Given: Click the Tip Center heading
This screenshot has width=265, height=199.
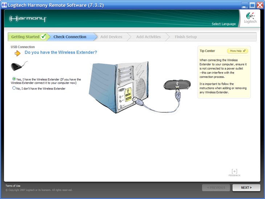Looking at the screenshot, I should [207, 51].
